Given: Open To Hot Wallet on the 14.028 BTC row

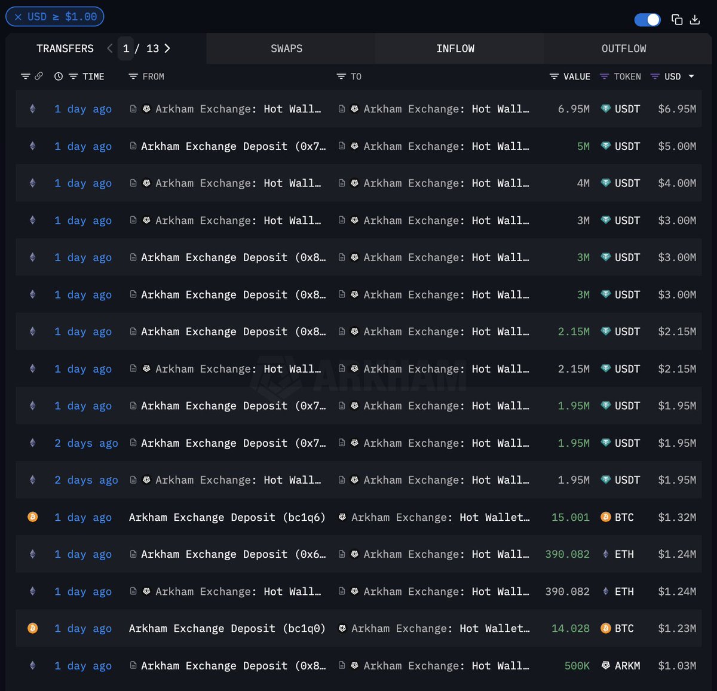Looking at the screenshot, I should coord(440,628).
